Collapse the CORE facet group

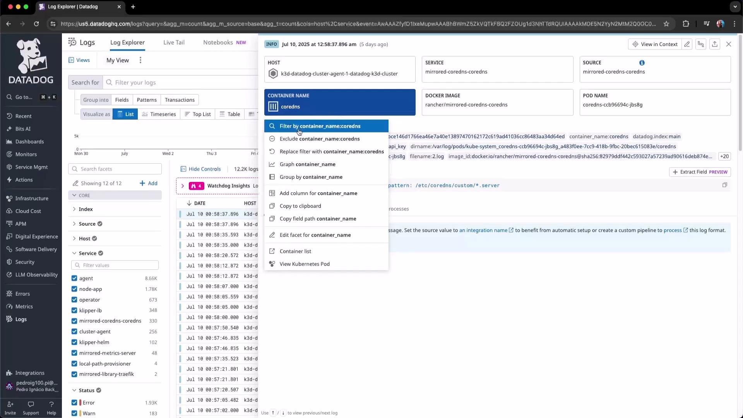pyautogui.click(x=115, y=195)
